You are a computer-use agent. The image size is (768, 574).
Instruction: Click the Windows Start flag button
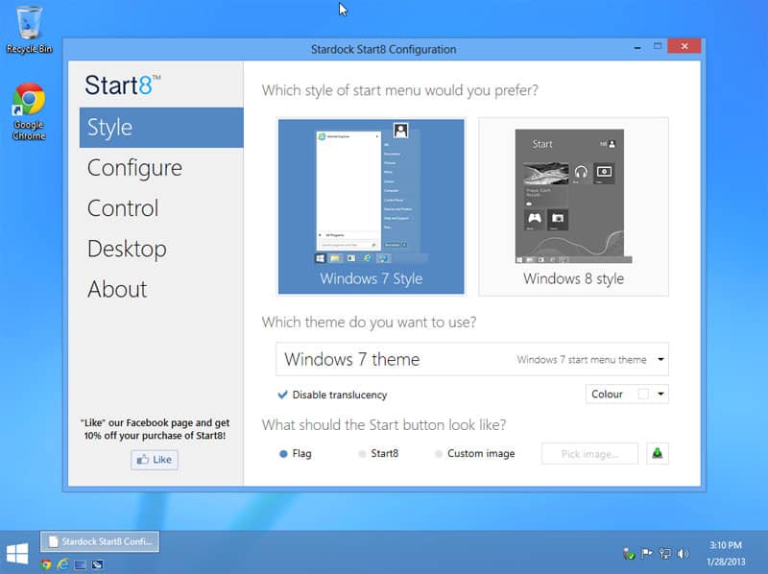click(17, 554)
